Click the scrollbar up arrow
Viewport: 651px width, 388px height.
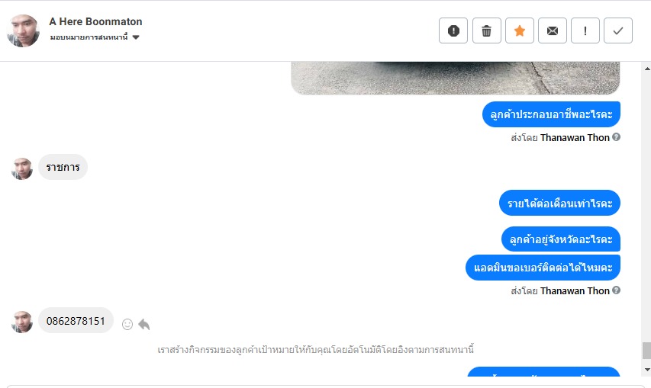coord(647,69)
